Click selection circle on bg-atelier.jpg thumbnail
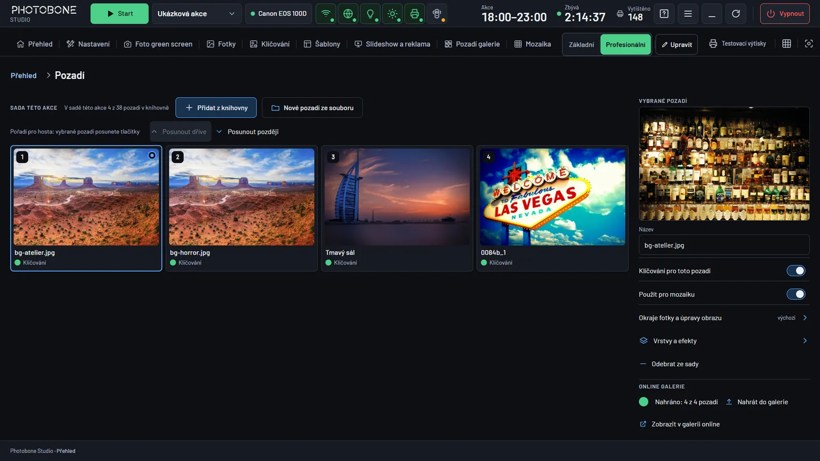 pos(152,155)
